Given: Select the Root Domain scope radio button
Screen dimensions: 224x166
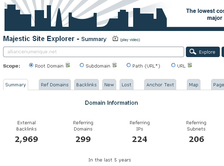Looking at the screenshot, I should (x=31, y=65).
